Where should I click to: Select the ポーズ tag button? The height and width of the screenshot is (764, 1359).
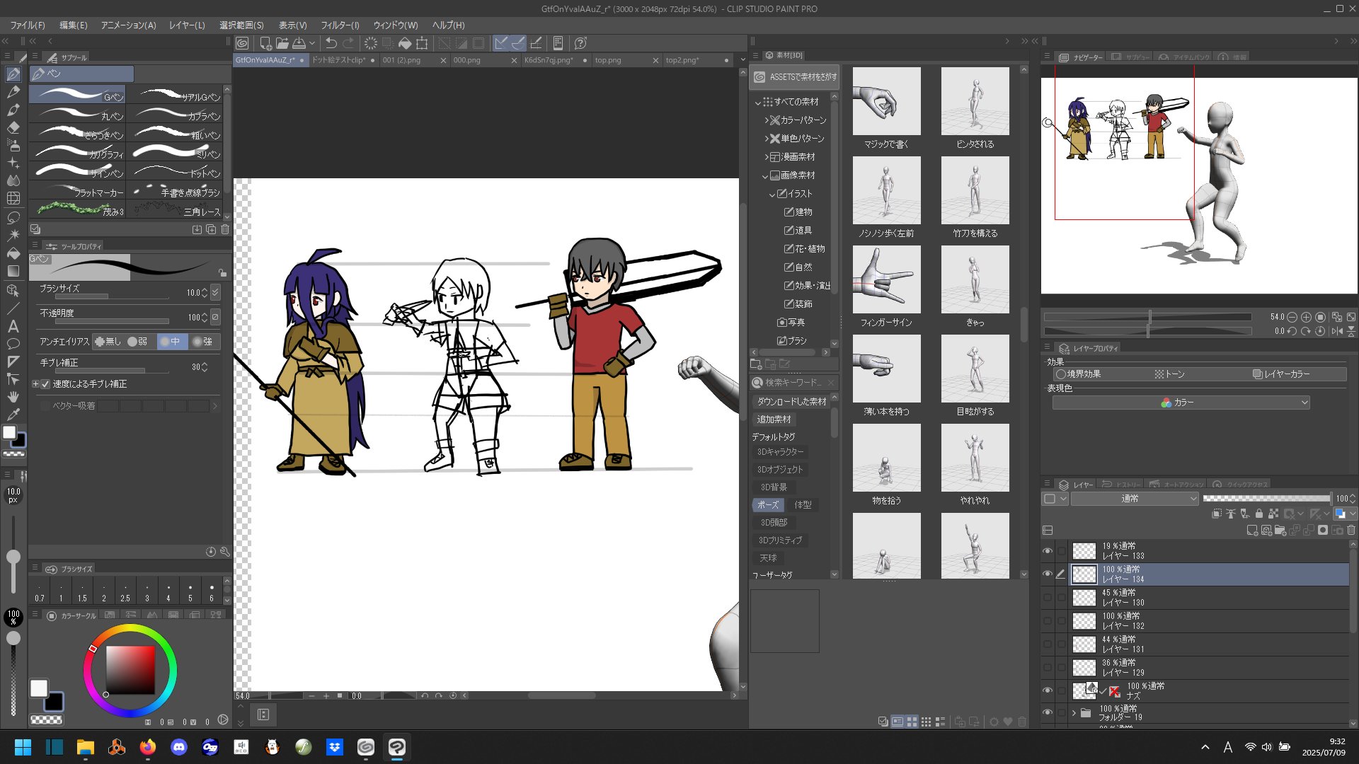[767, 505]
